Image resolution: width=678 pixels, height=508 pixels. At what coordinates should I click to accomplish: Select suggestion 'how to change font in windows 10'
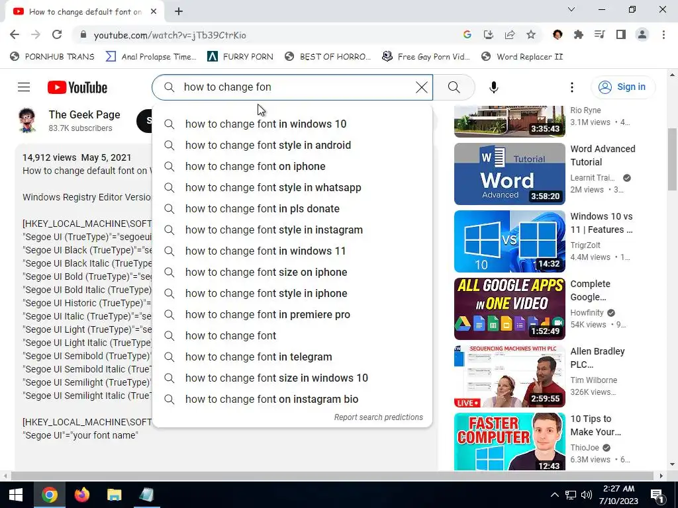coord(292,124)
